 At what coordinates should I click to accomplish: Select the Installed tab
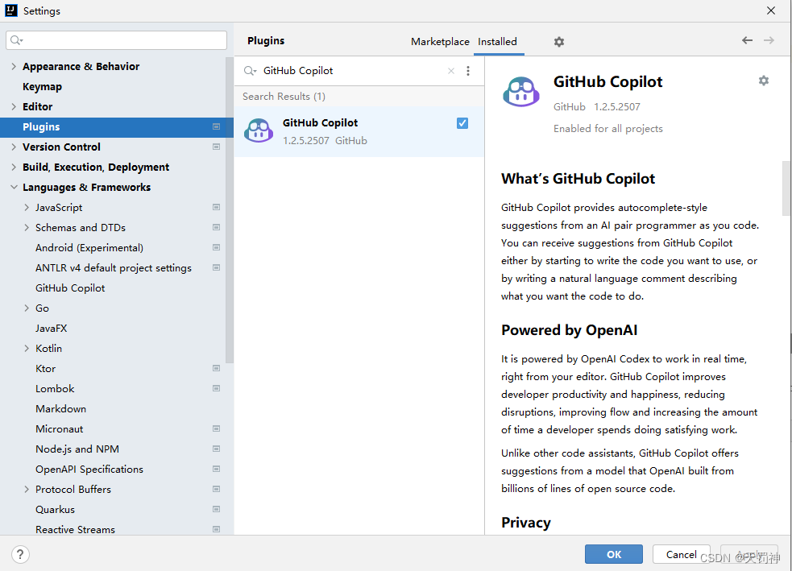point(498,42)
